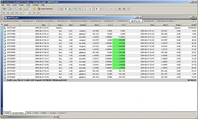
Task: Toggle candlestick chart mode
Action: (x=66, y=9)
